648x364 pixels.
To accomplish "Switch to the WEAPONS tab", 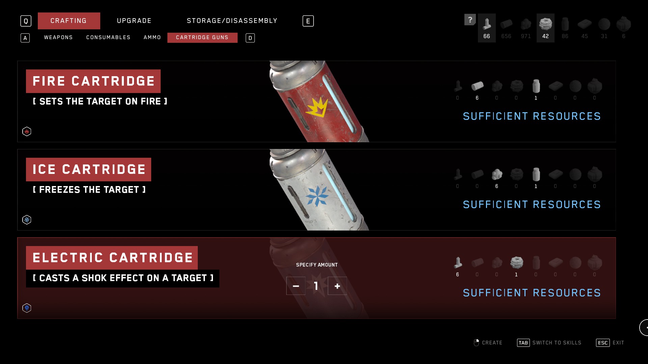I will (58, 37).
